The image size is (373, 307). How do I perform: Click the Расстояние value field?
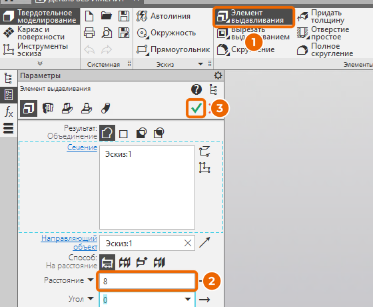[147, 281]
